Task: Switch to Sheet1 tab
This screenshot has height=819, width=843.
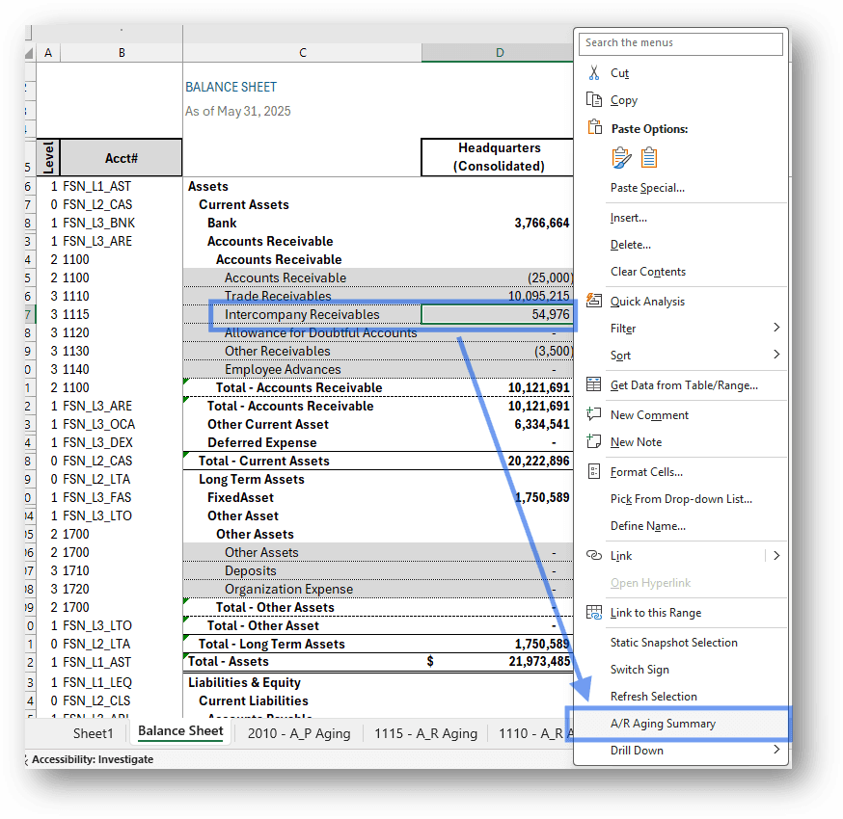Action: click(93, 733)
